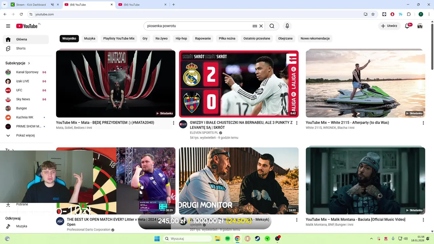Select the Piłka nożna filter chip
The image size is (434, 244).
point(227,39)
